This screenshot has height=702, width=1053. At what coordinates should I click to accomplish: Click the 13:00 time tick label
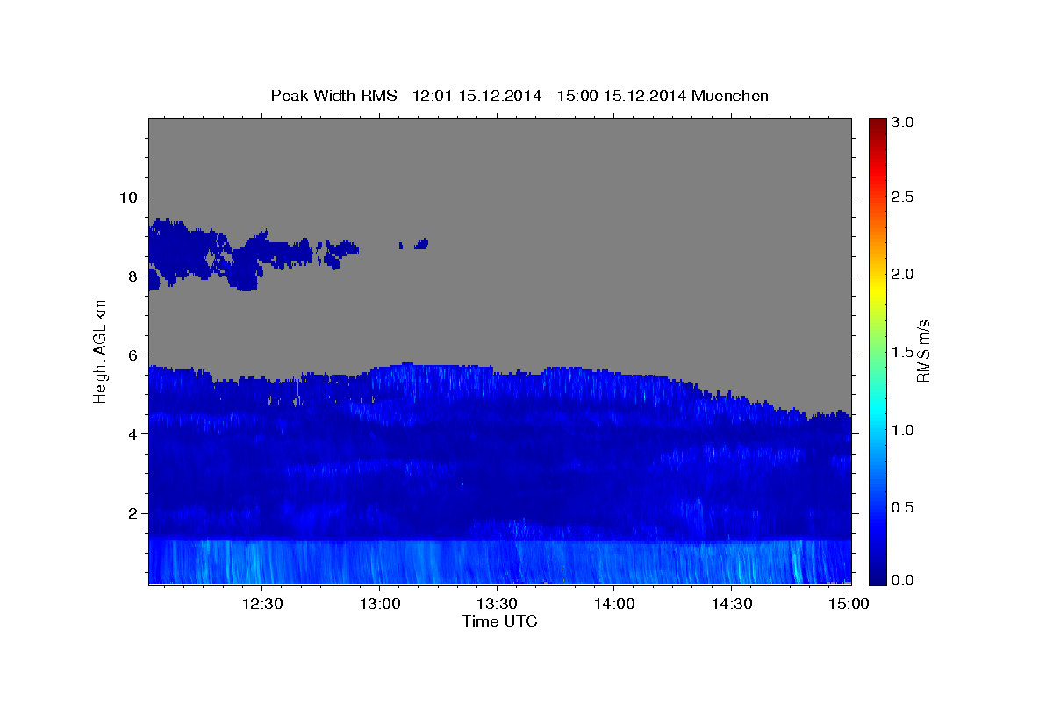click(x=380, y=604)
